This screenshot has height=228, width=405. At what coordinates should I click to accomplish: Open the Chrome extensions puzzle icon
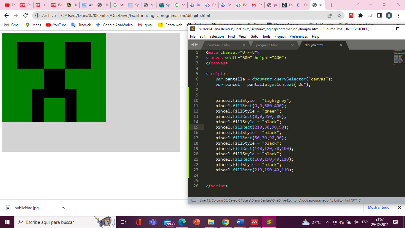(x=361, y=15)
